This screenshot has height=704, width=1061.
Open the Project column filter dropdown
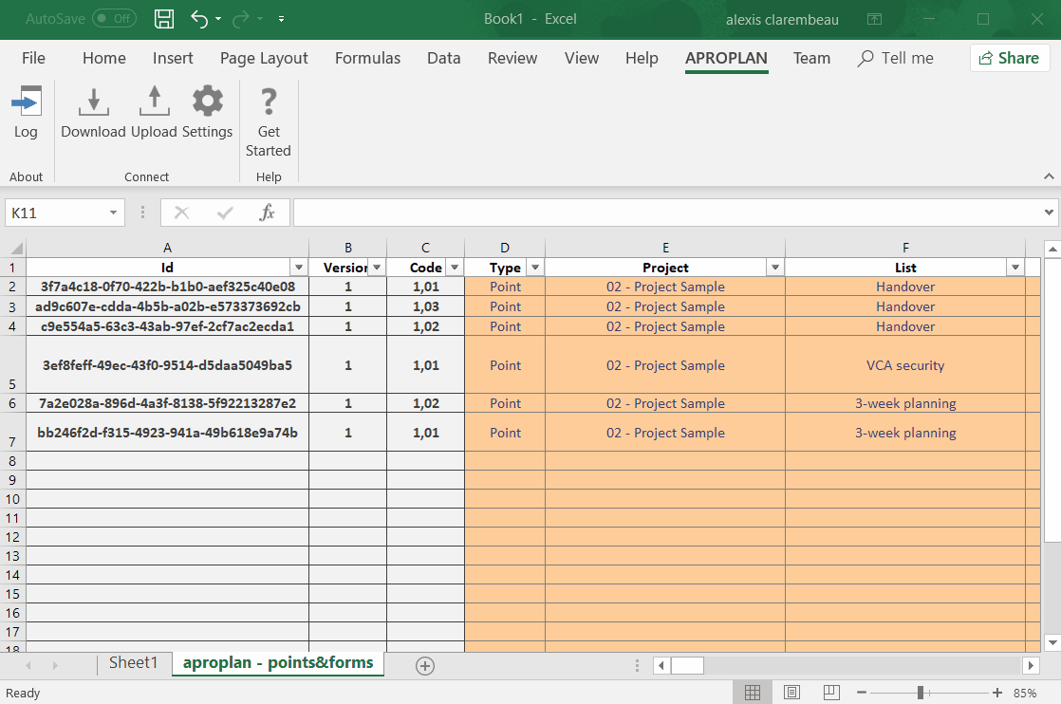[775, 268]
